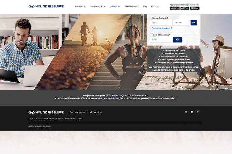Screen dimensions: 232x154
Task: Focus the Senha password field
Action: coord(181,23)
